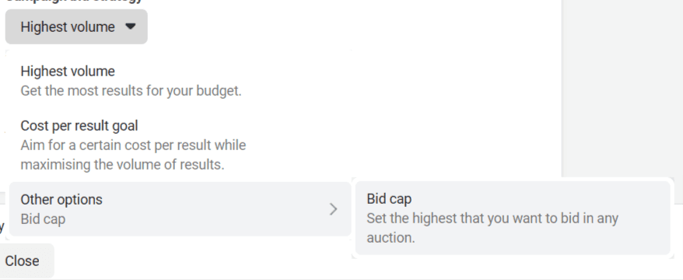Click the right chevron on Other options

[x=333, y=209]
